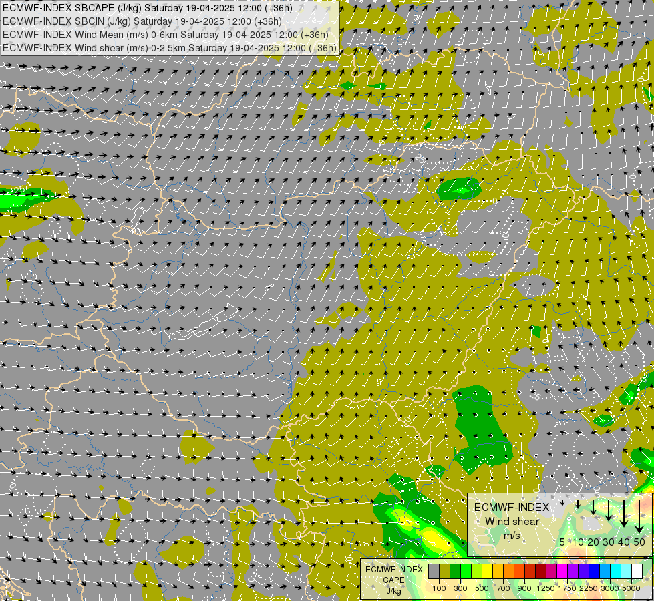Click the bright green CAPE legend swatch
Viewport: 654px width, 601px height.
pos(466,572)
